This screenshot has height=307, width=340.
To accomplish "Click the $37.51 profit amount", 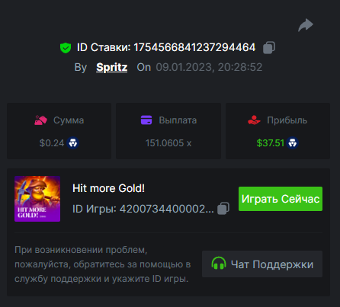I will [271, 143].
